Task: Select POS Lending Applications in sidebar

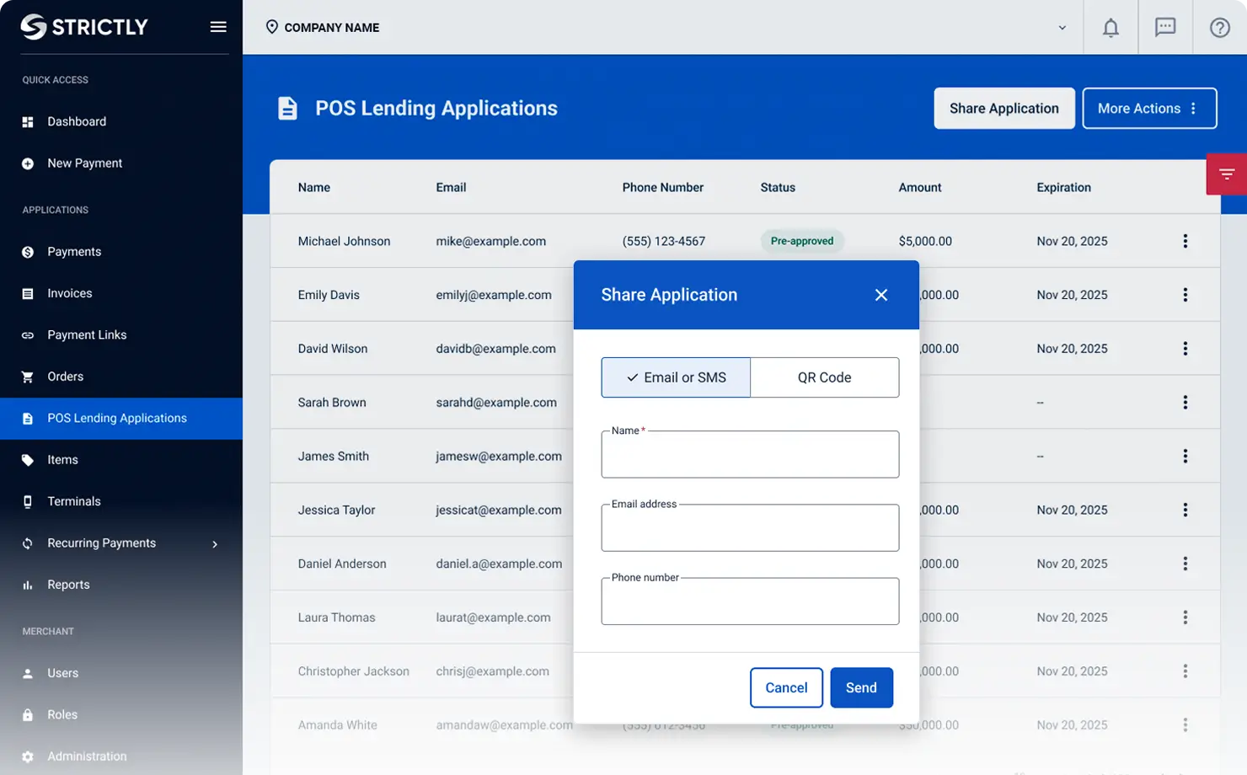Action: pos(121,419)
